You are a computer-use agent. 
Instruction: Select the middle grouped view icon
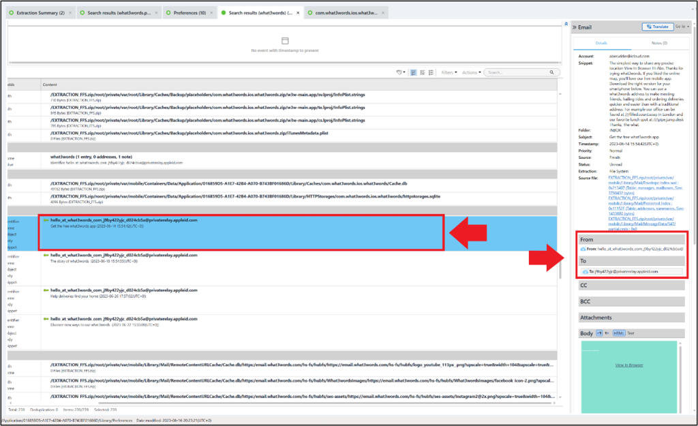pos(422,71)
